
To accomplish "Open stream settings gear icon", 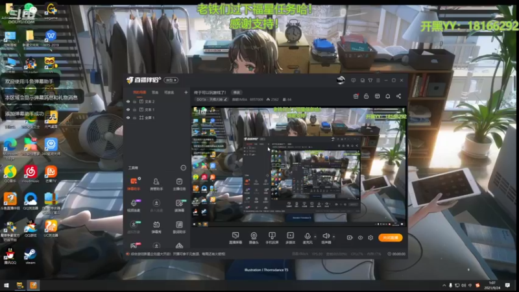I will 370,237.
